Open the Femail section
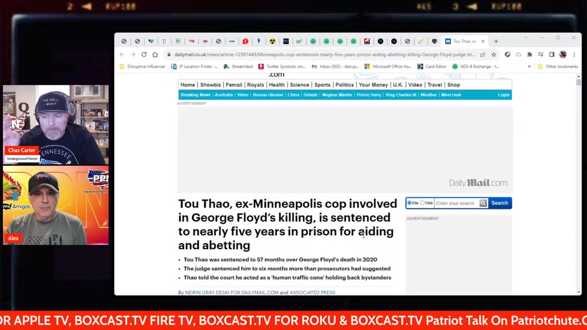The width and height of the screenshot is (587, 330). coord(234,85)
